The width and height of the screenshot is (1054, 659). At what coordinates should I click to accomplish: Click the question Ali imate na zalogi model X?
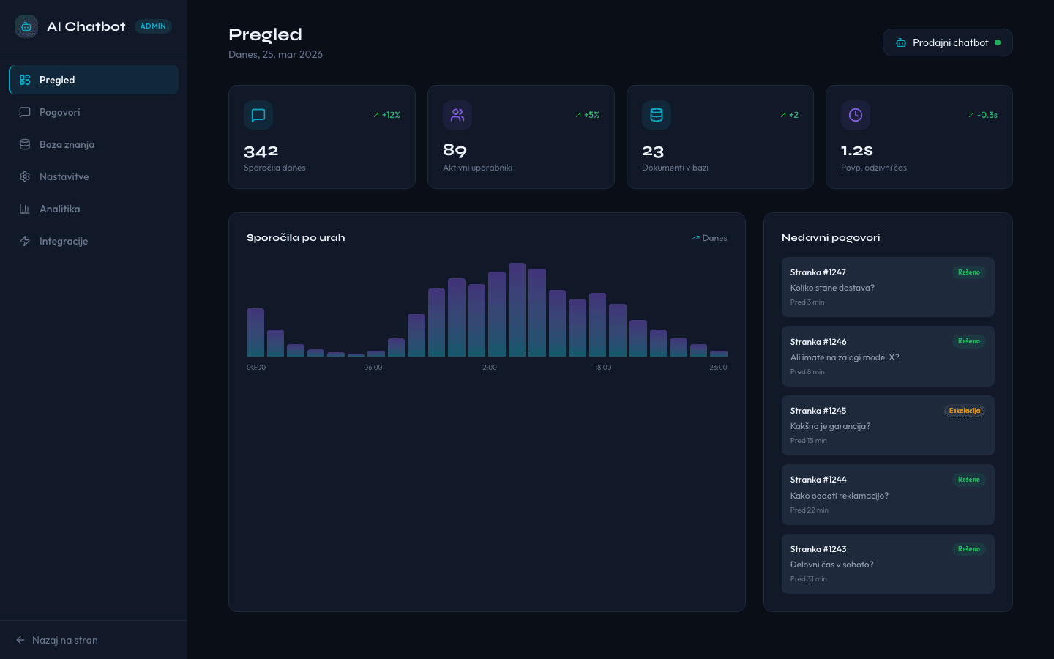click(845, 357)
